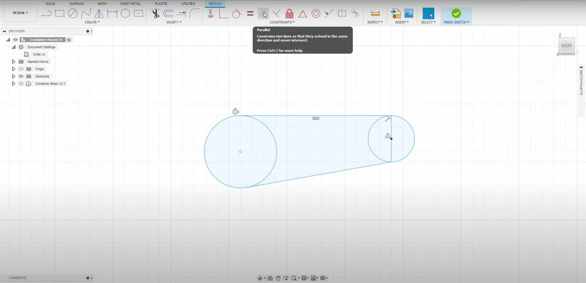Screen dimensions: 586x283
Task: Show the Origin folder
Action: (21, 69)
